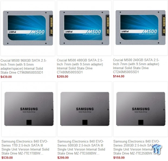Open the Crucial M500 240GB product image
The image size is (168, 161).
pyautogui.click(x=140, y=28)
